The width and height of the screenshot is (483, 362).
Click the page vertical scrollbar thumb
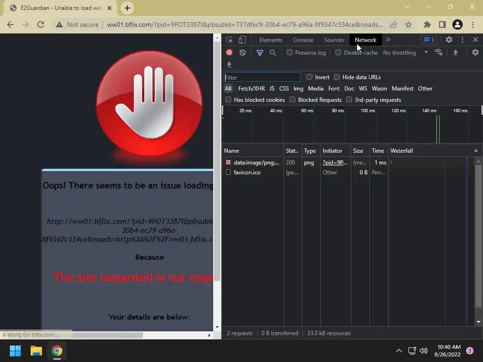click(x=217, y=161)
